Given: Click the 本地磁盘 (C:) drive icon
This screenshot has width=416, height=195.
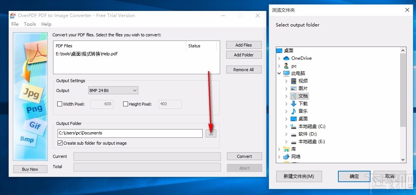Looking at the screenshot, I should point(293,126).
